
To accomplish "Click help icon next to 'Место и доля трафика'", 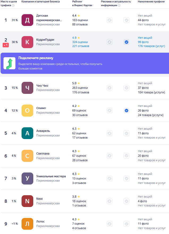I will click(13, 5).
